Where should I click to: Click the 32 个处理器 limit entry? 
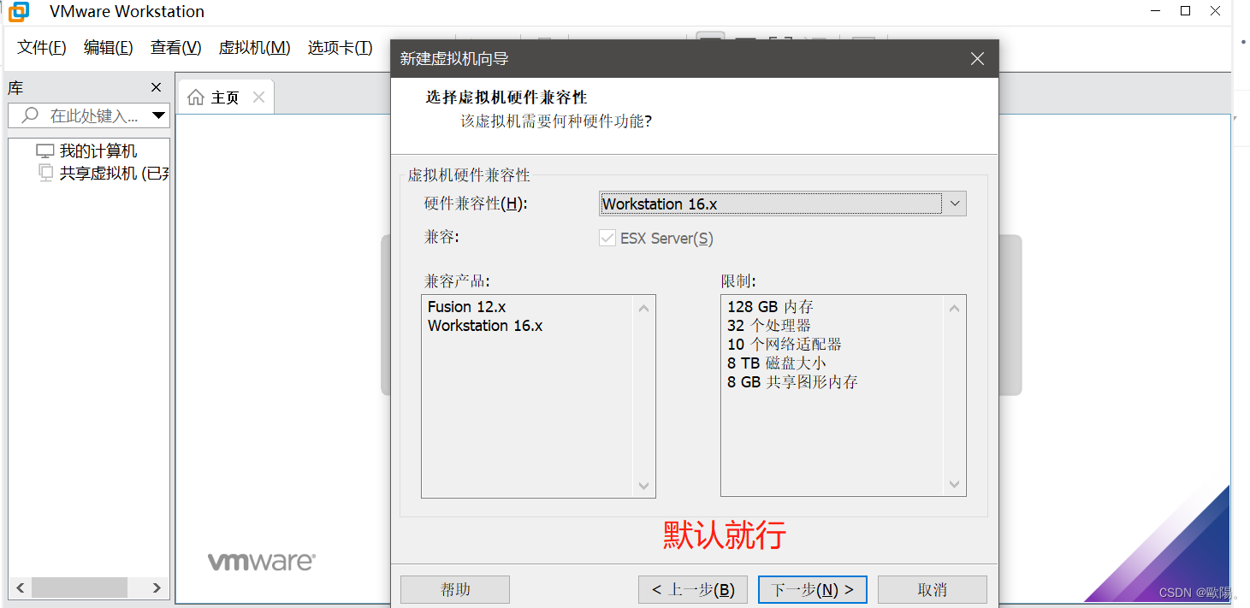pyautogui.click(x=769, y=326)
